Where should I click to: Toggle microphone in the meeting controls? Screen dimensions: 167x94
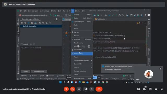click(x=66, y=89)
